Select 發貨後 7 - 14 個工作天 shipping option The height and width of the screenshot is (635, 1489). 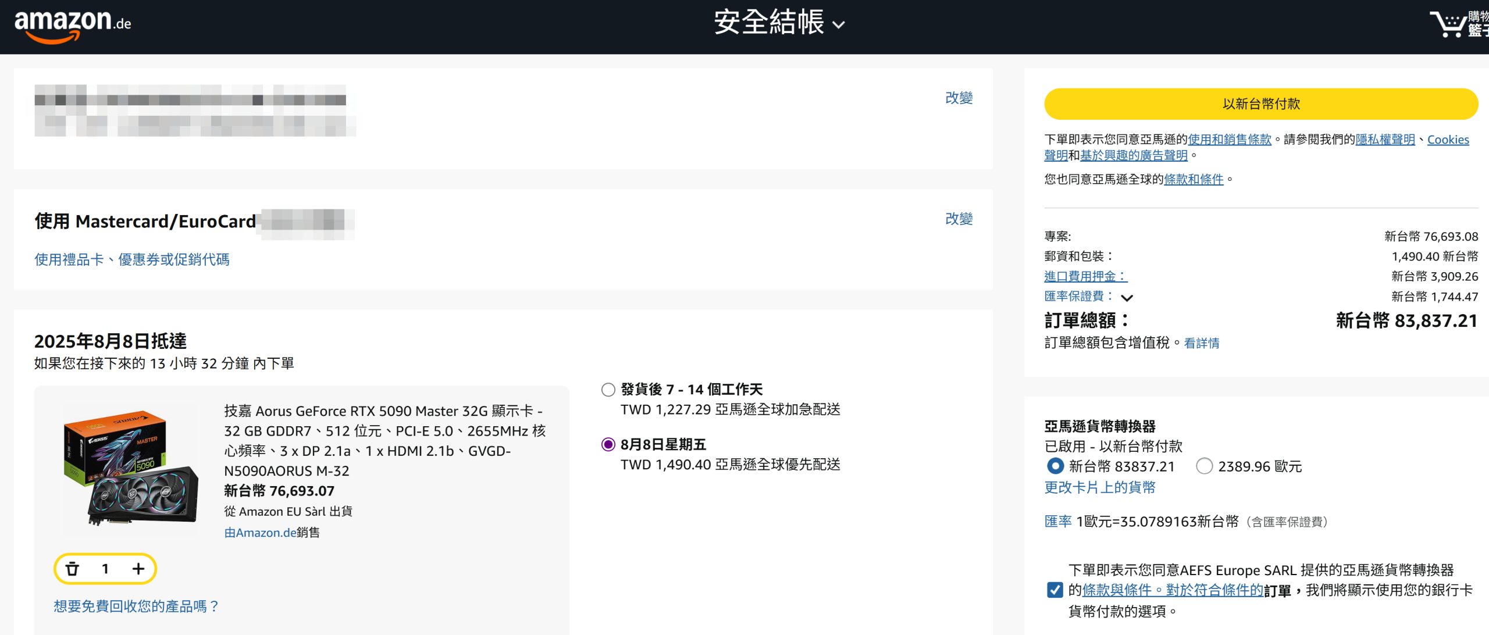[608, 390]
